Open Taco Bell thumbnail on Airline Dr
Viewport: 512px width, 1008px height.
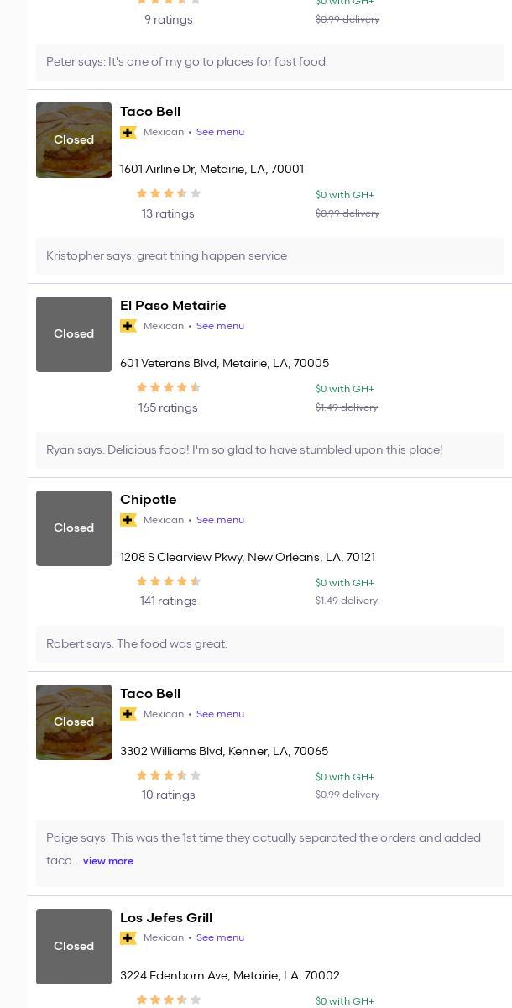pyautogui.click(x=74, y=140)
